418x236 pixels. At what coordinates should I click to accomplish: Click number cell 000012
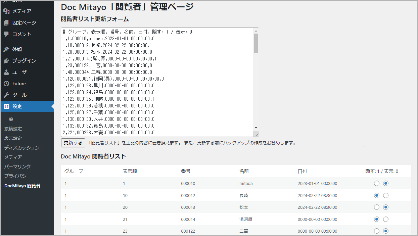[188, 195]
